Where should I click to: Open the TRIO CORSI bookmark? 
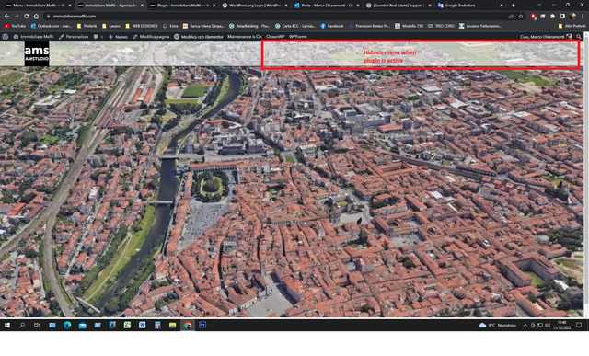click(442, 26)
